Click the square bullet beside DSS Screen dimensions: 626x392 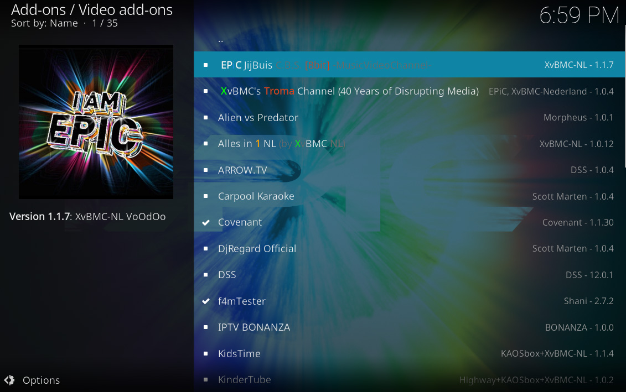point(205,275)
